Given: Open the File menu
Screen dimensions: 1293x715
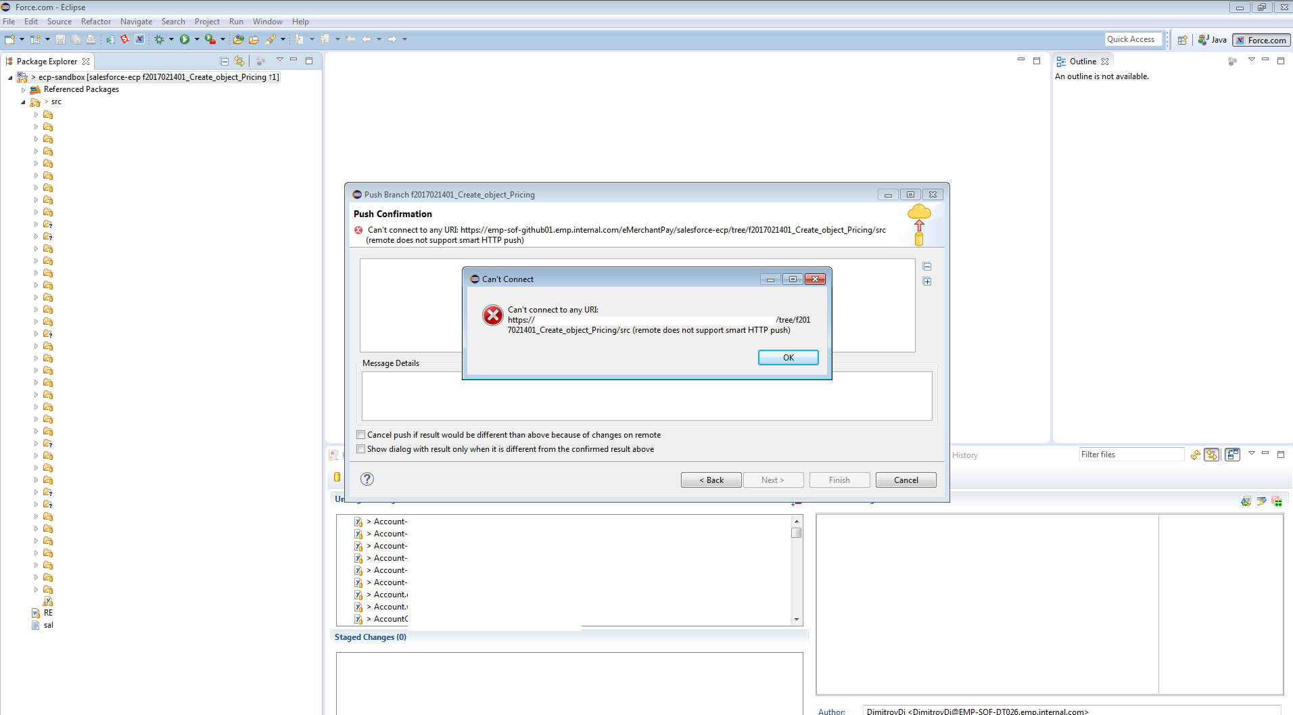Looking at the screenshot, I should (9, 22).
